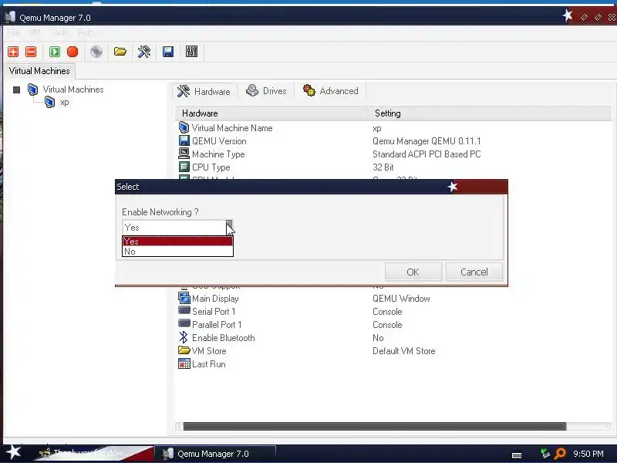
Task: Click the Hardware column header
Action: [271, 113]
